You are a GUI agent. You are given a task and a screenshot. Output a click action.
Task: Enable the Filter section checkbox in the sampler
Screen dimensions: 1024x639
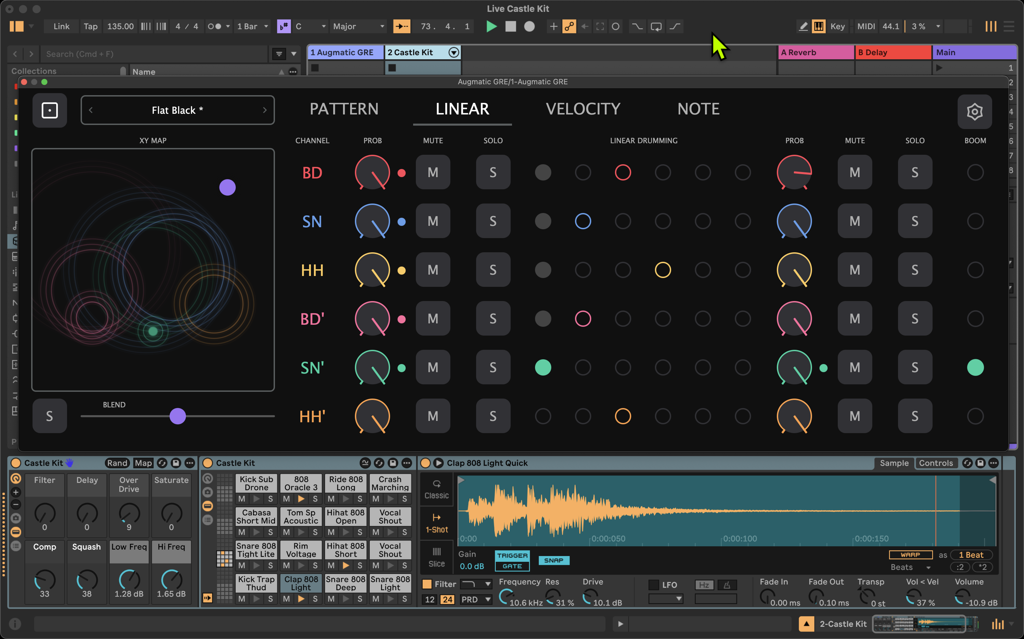(427, 584)
